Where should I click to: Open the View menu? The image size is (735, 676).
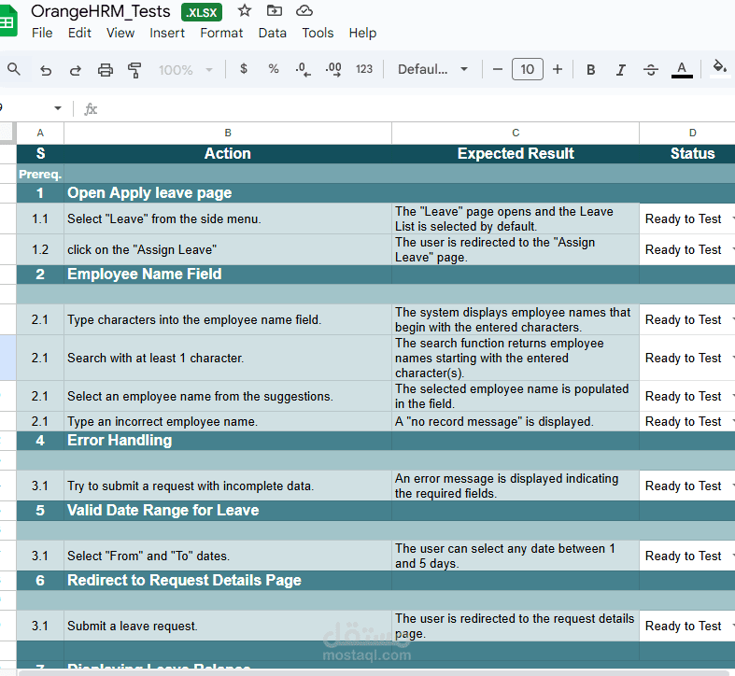coord(120,33)
